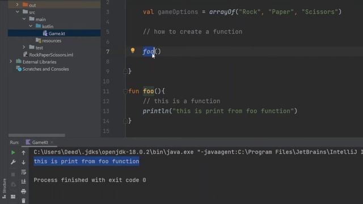Click the fun keyword on line 11
The image size is (363, 204).
[134, 91]
